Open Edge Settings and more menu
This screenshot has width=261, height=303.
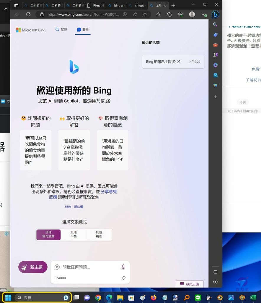[204, 14]
